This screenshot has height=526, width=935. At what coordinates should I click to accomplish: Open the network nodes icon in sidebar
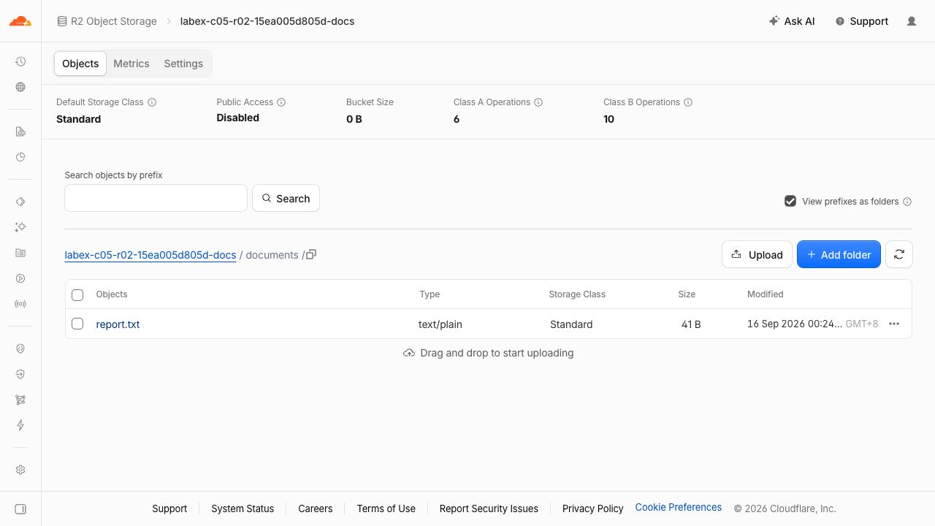[x=20, y=400]
